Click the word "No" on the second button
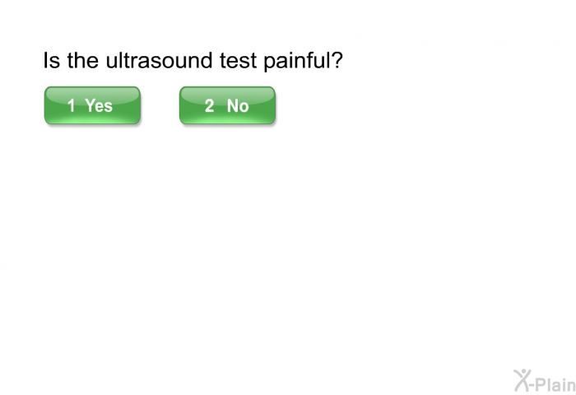Screen dimensions: 576x395 [x=238, y=105]
